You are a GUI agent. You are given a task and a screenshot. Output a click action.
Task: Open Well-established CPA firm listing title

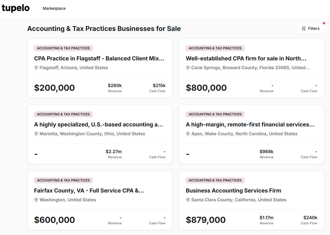246,58
